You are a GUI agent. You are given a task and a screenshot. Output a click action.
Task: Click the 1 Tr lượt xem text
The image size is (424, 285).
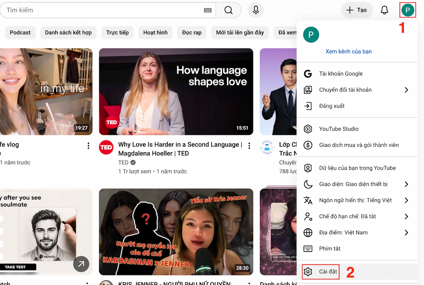pos(135,171)
